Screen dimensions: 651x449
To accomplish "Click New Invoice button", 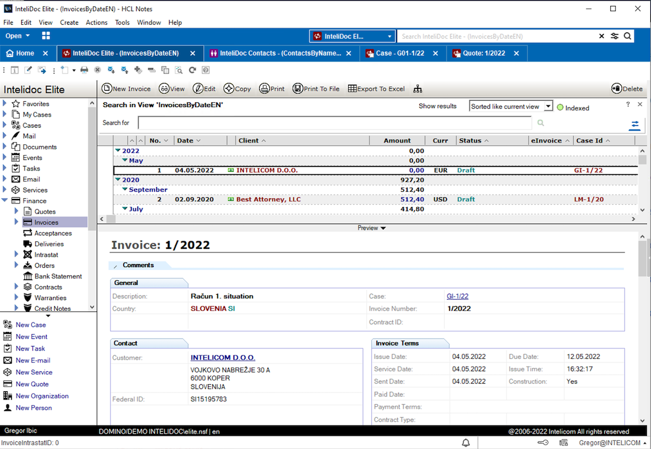I will [x=126, y=89].
